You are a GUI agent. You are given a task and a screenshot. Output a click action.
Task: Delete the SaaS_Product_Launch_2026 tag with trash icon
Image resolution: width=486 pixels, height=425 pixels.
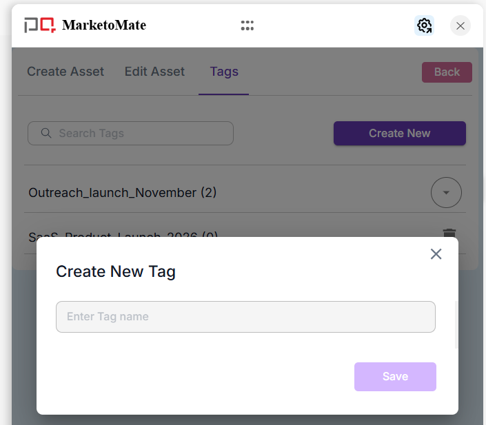[x=449, y=234]
